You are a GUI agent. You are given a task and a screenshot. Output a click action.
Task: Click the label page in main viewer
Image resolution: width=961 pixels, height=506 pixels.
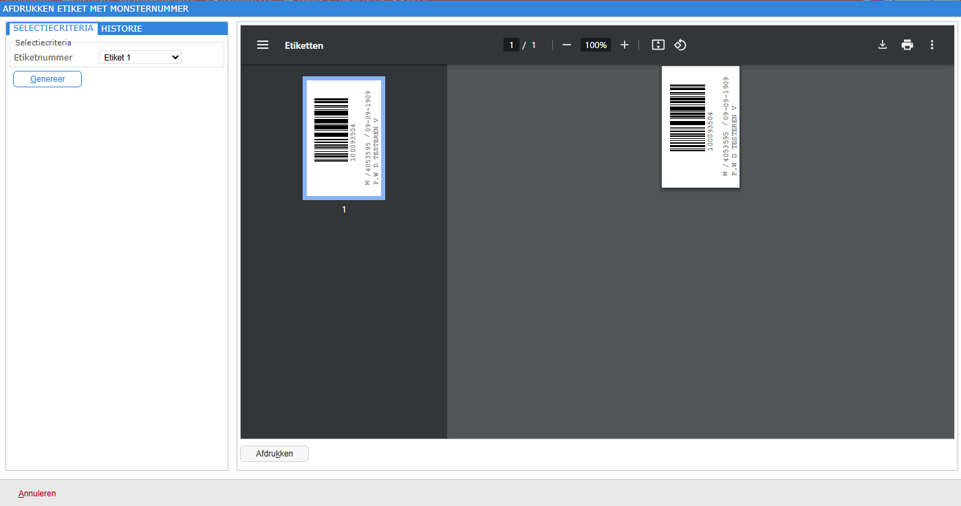pos(700,126)
